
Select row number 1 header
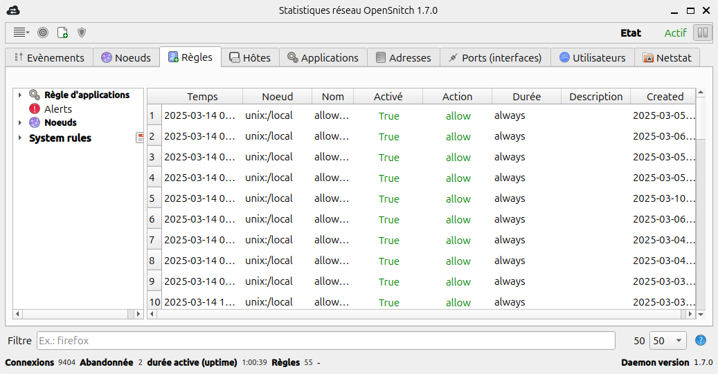[x=154, y=115]
